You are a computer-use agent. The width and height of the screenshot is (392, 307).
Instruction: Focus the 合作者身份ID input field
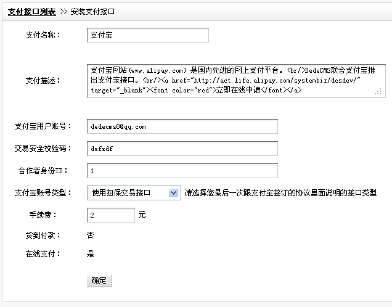click(182, 171)
